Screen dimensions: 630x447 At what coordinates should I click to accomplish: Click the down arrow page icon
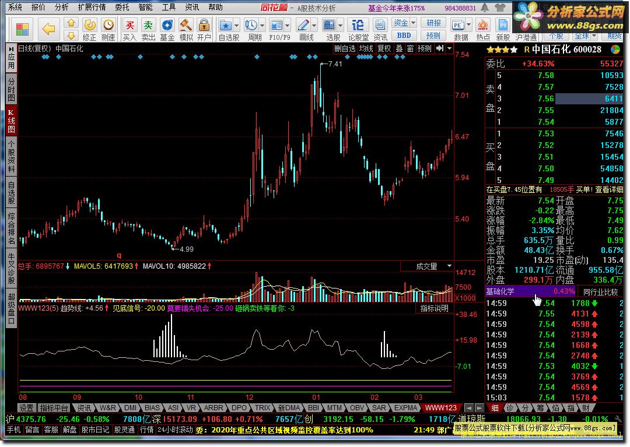(71, 36)
